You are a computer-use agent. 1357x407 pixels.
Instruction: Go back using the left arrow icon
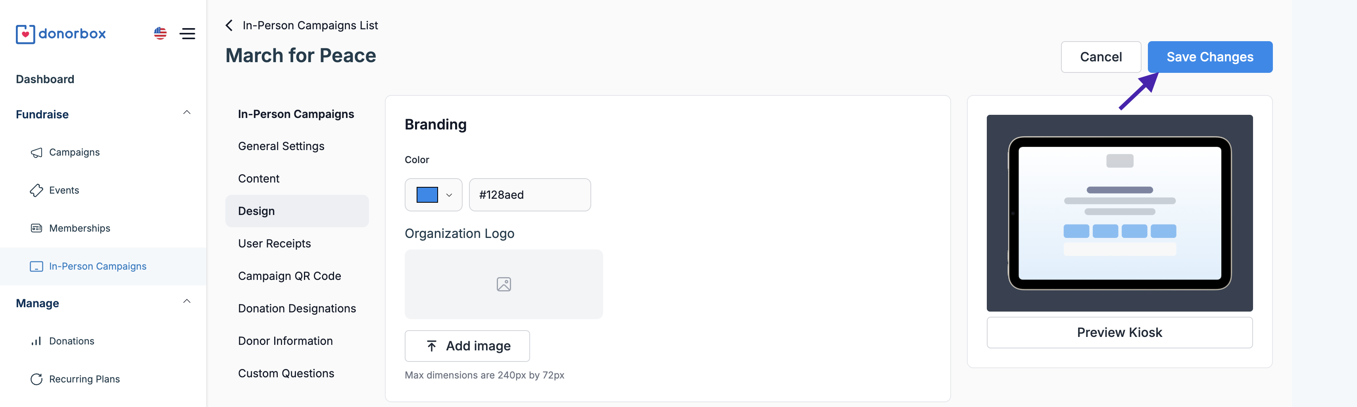pos(229,25)
